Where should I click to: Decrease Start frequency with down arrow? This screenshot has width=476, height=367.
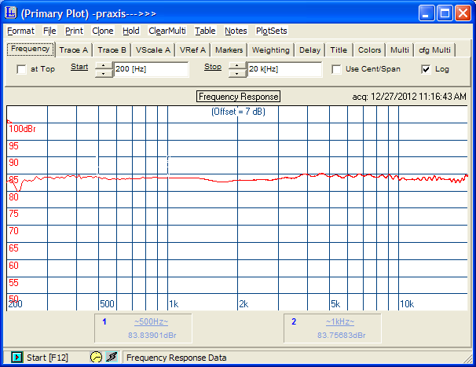(104, 74)
